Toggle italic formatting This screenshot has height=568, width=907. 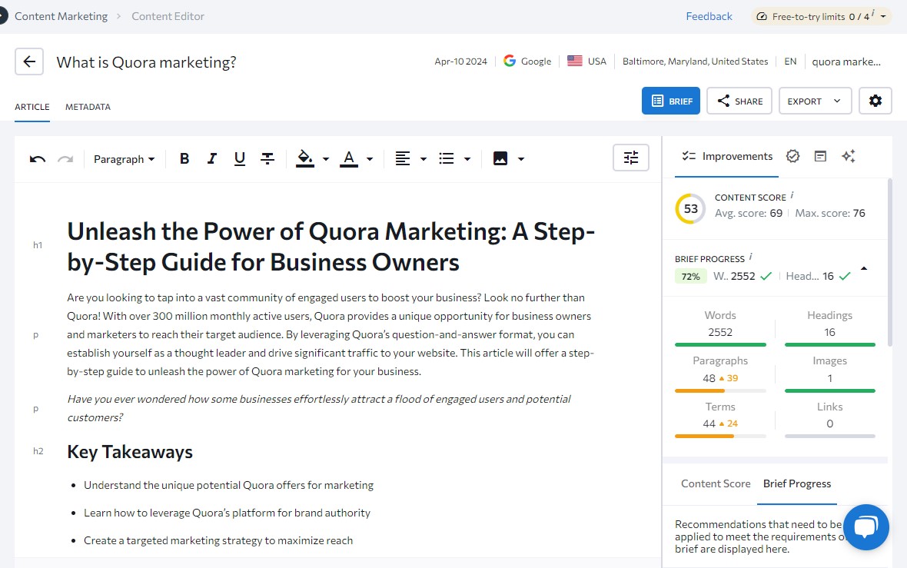(211, 158)
